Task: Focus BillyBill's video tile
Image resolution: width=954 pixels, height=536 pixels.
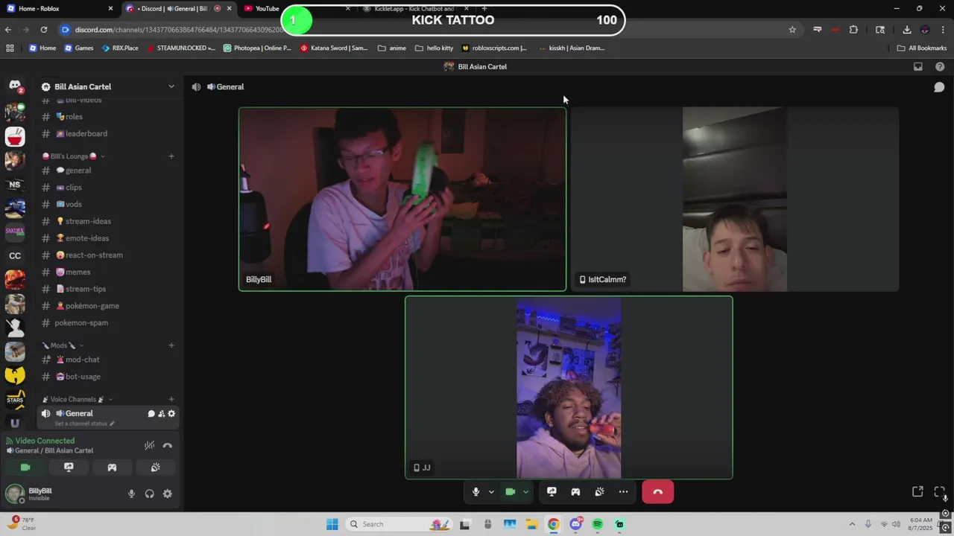Action: coord(402,199)
